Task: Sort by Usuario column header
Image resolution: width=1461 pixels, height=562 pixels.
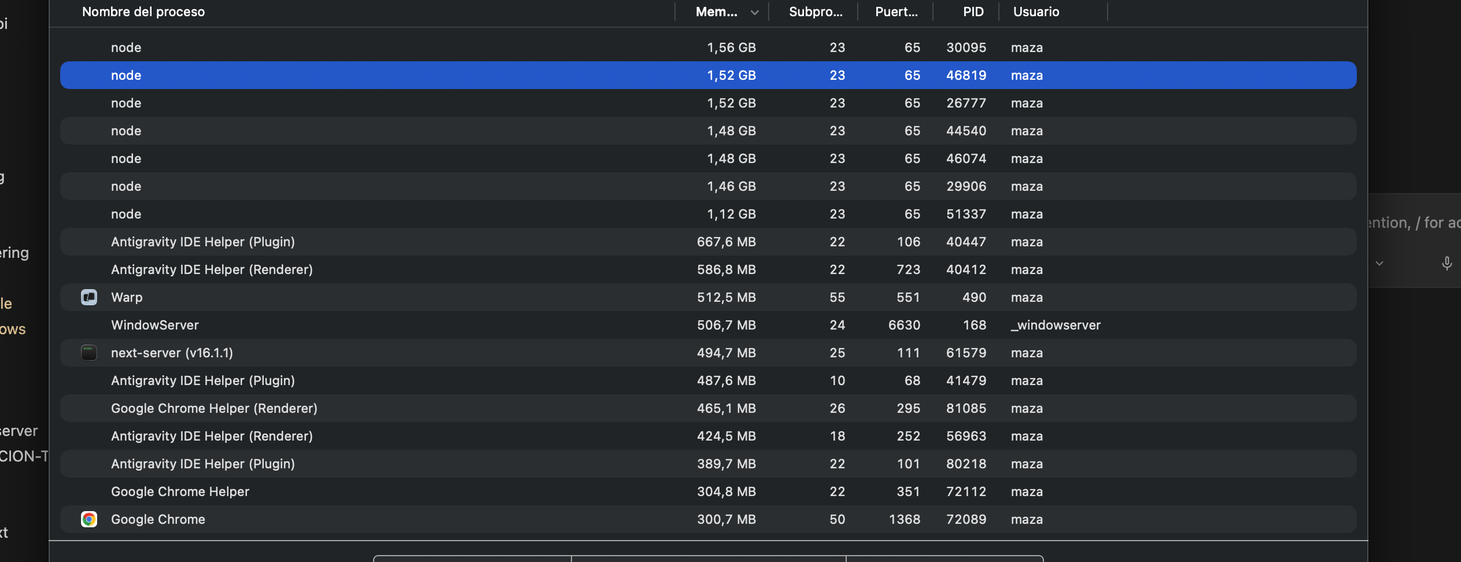Action: [x=1036, y=12]
